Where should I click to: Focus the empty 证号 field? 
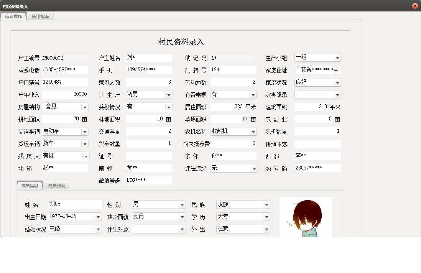point(149,156)
